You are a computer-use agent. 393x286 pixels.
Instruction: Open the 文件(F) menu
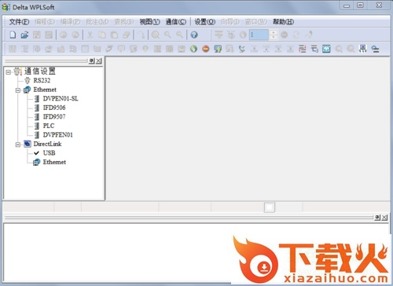pyautogui.click(x=19, y=22)
